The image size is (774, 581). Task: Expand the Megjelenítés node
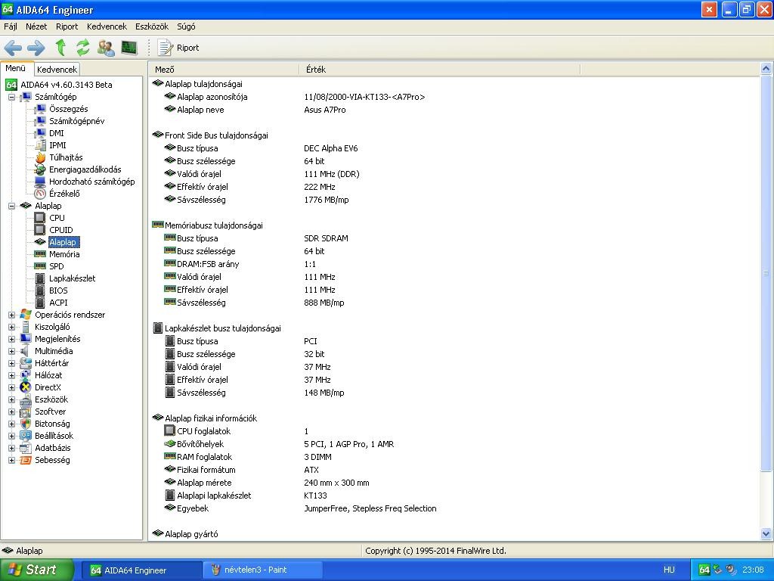[x=11, y=339]
